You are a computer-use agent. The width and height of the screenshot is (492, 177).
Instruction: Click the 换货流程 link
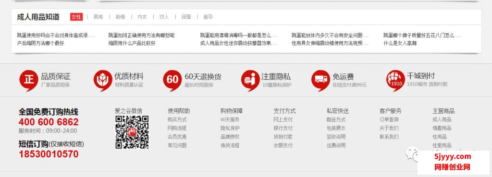tap(230, 145)
